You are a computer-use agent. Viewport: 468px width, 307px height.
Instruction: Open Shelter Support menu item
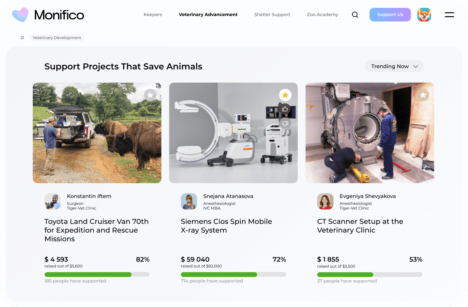click(272, 15)
